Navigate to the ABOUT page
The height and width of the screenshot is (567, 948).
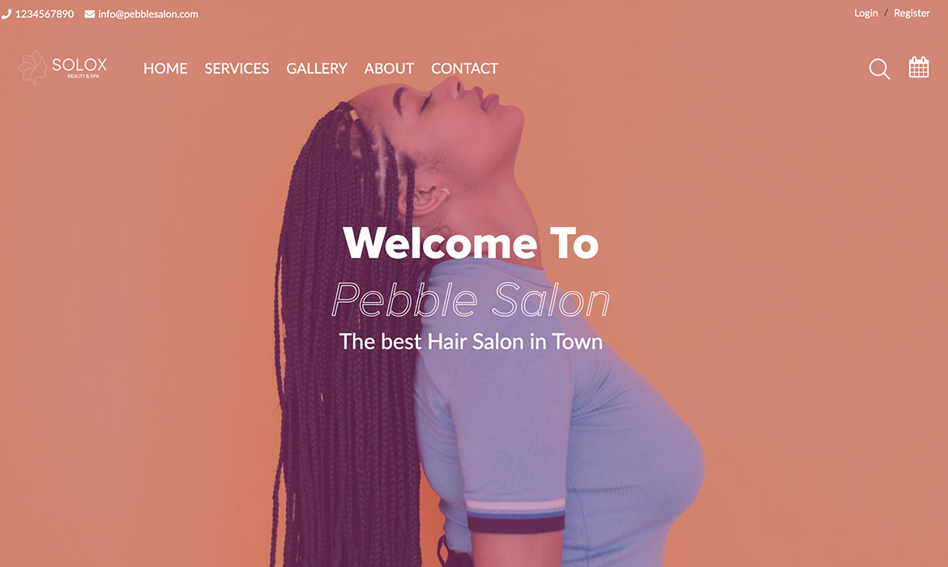point(389,68)
